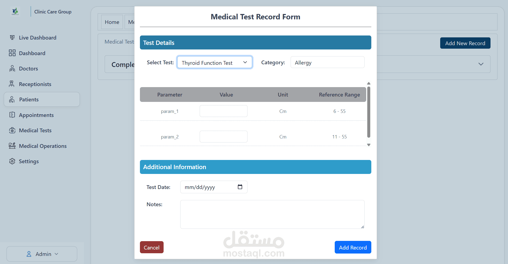Click the Cancel button
The image size is (508, 264).
151,247
